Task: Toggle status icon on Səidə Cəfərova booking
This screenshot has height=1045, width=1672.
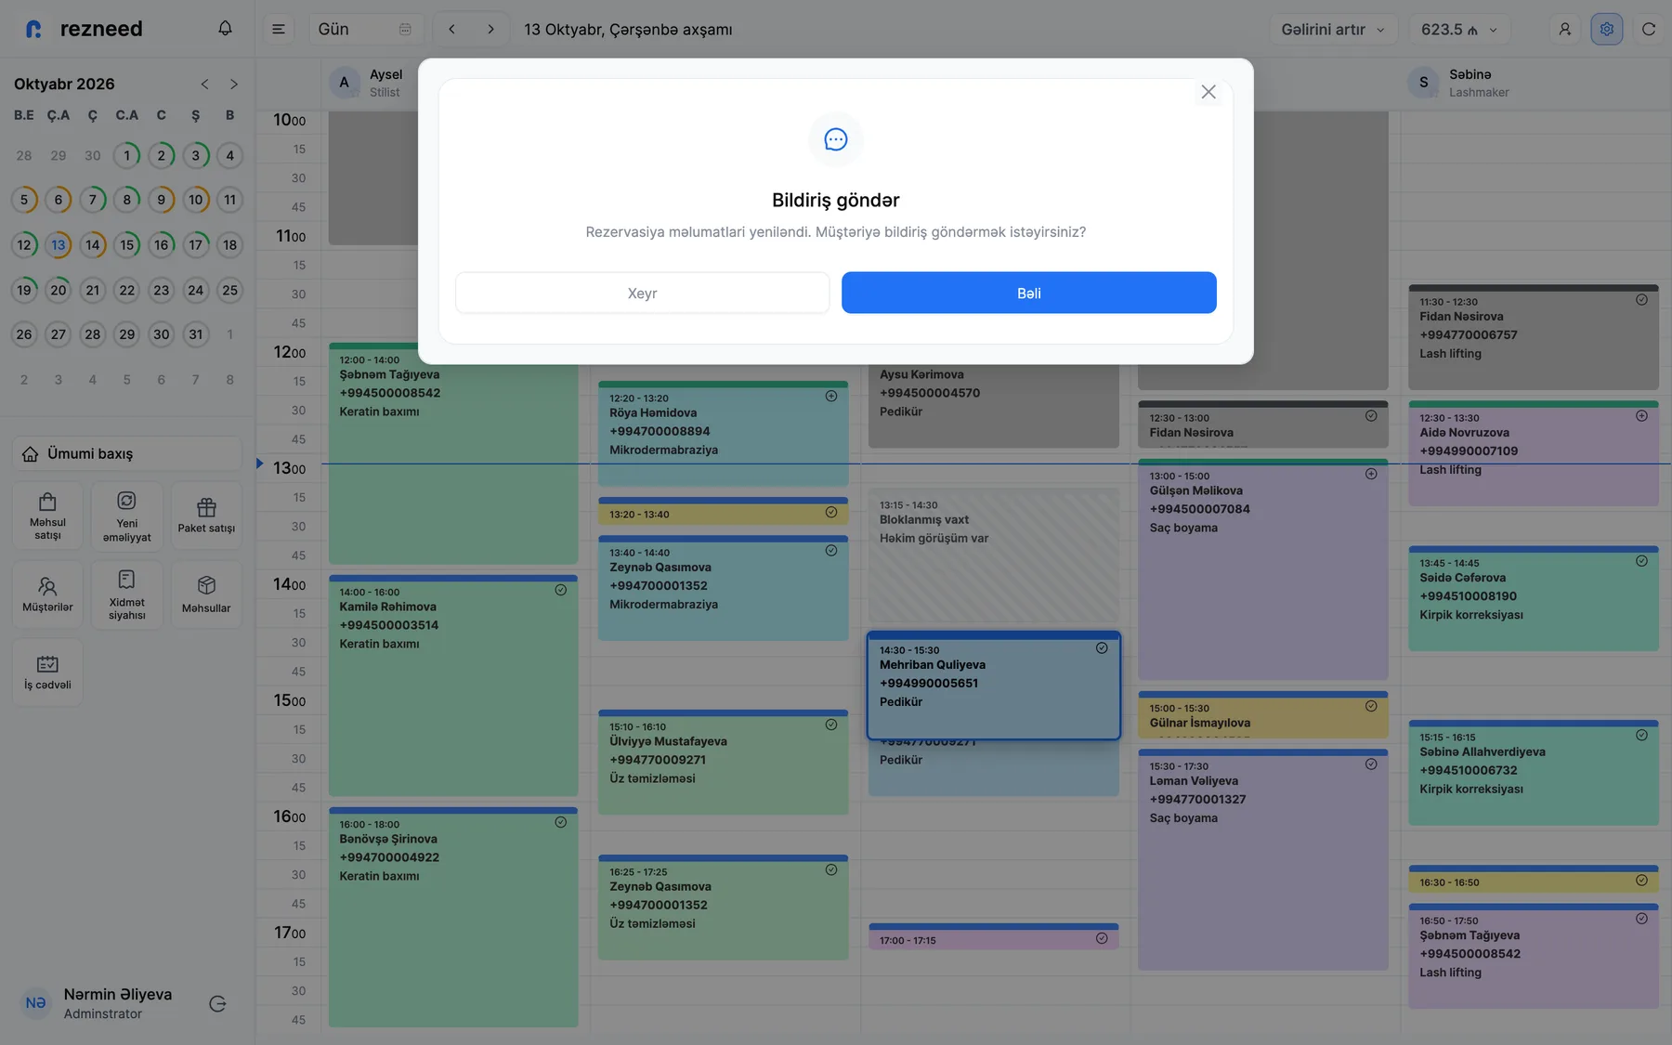Action: pyautogui.click(x=1641, y=562)
